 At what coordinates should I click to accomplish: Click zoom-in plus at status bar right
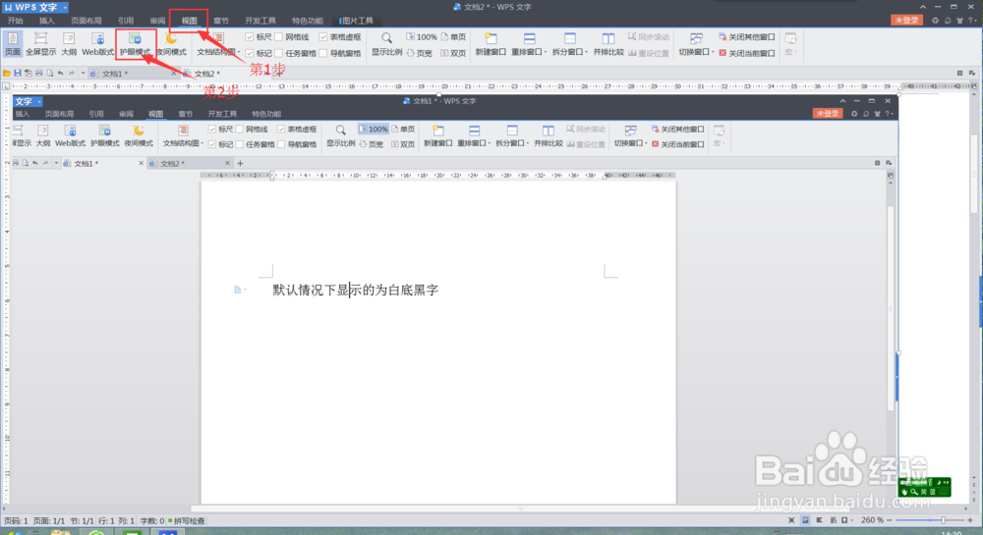pos(970,520)
